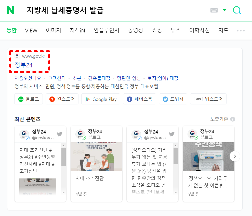Open the 이미지 tab

[x=54, y=30]
